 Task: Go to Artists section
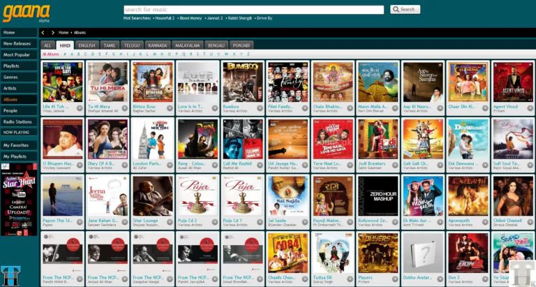click(x=19, y=88)
